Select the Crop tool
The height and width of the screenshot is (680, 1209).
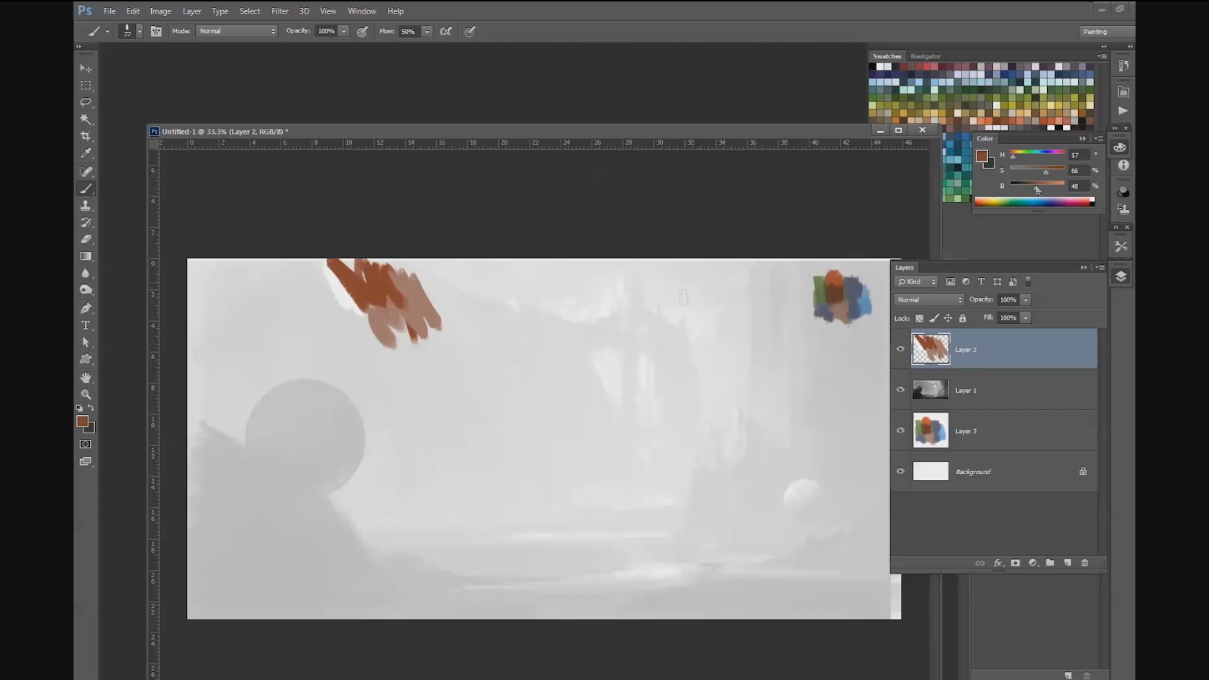click(86, 136)
